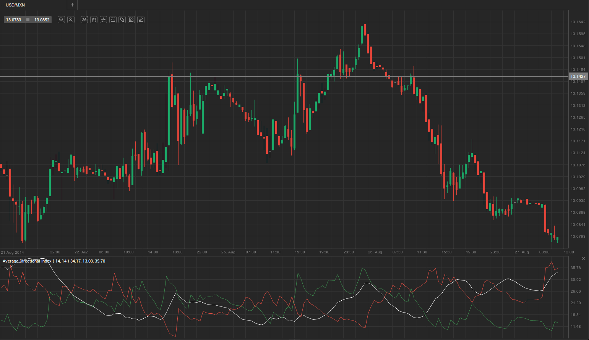Open the drawing tools edit icon
Viewport: 589px width, 340px height.
pyautogui.click(x=131, y=20)
